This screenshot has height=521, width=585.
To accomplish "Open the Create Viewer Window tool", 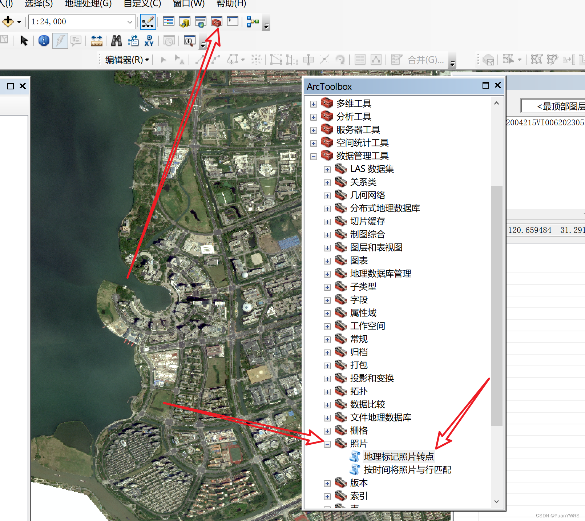I will pyautogui.click(x=189, y=41).
